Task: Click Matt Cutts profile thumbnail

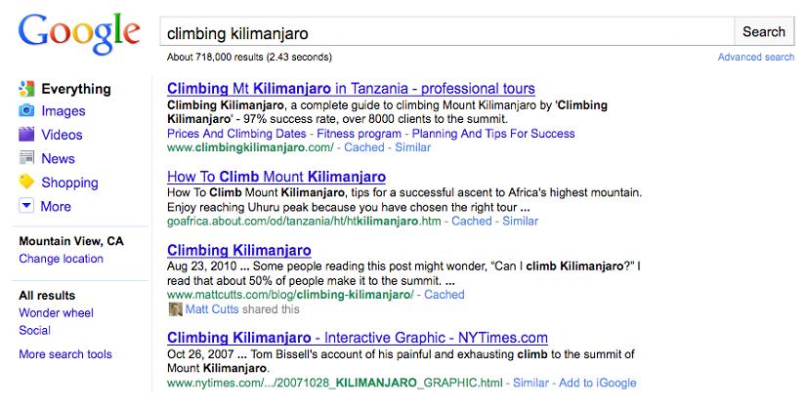Action: (x=176, y=309)
